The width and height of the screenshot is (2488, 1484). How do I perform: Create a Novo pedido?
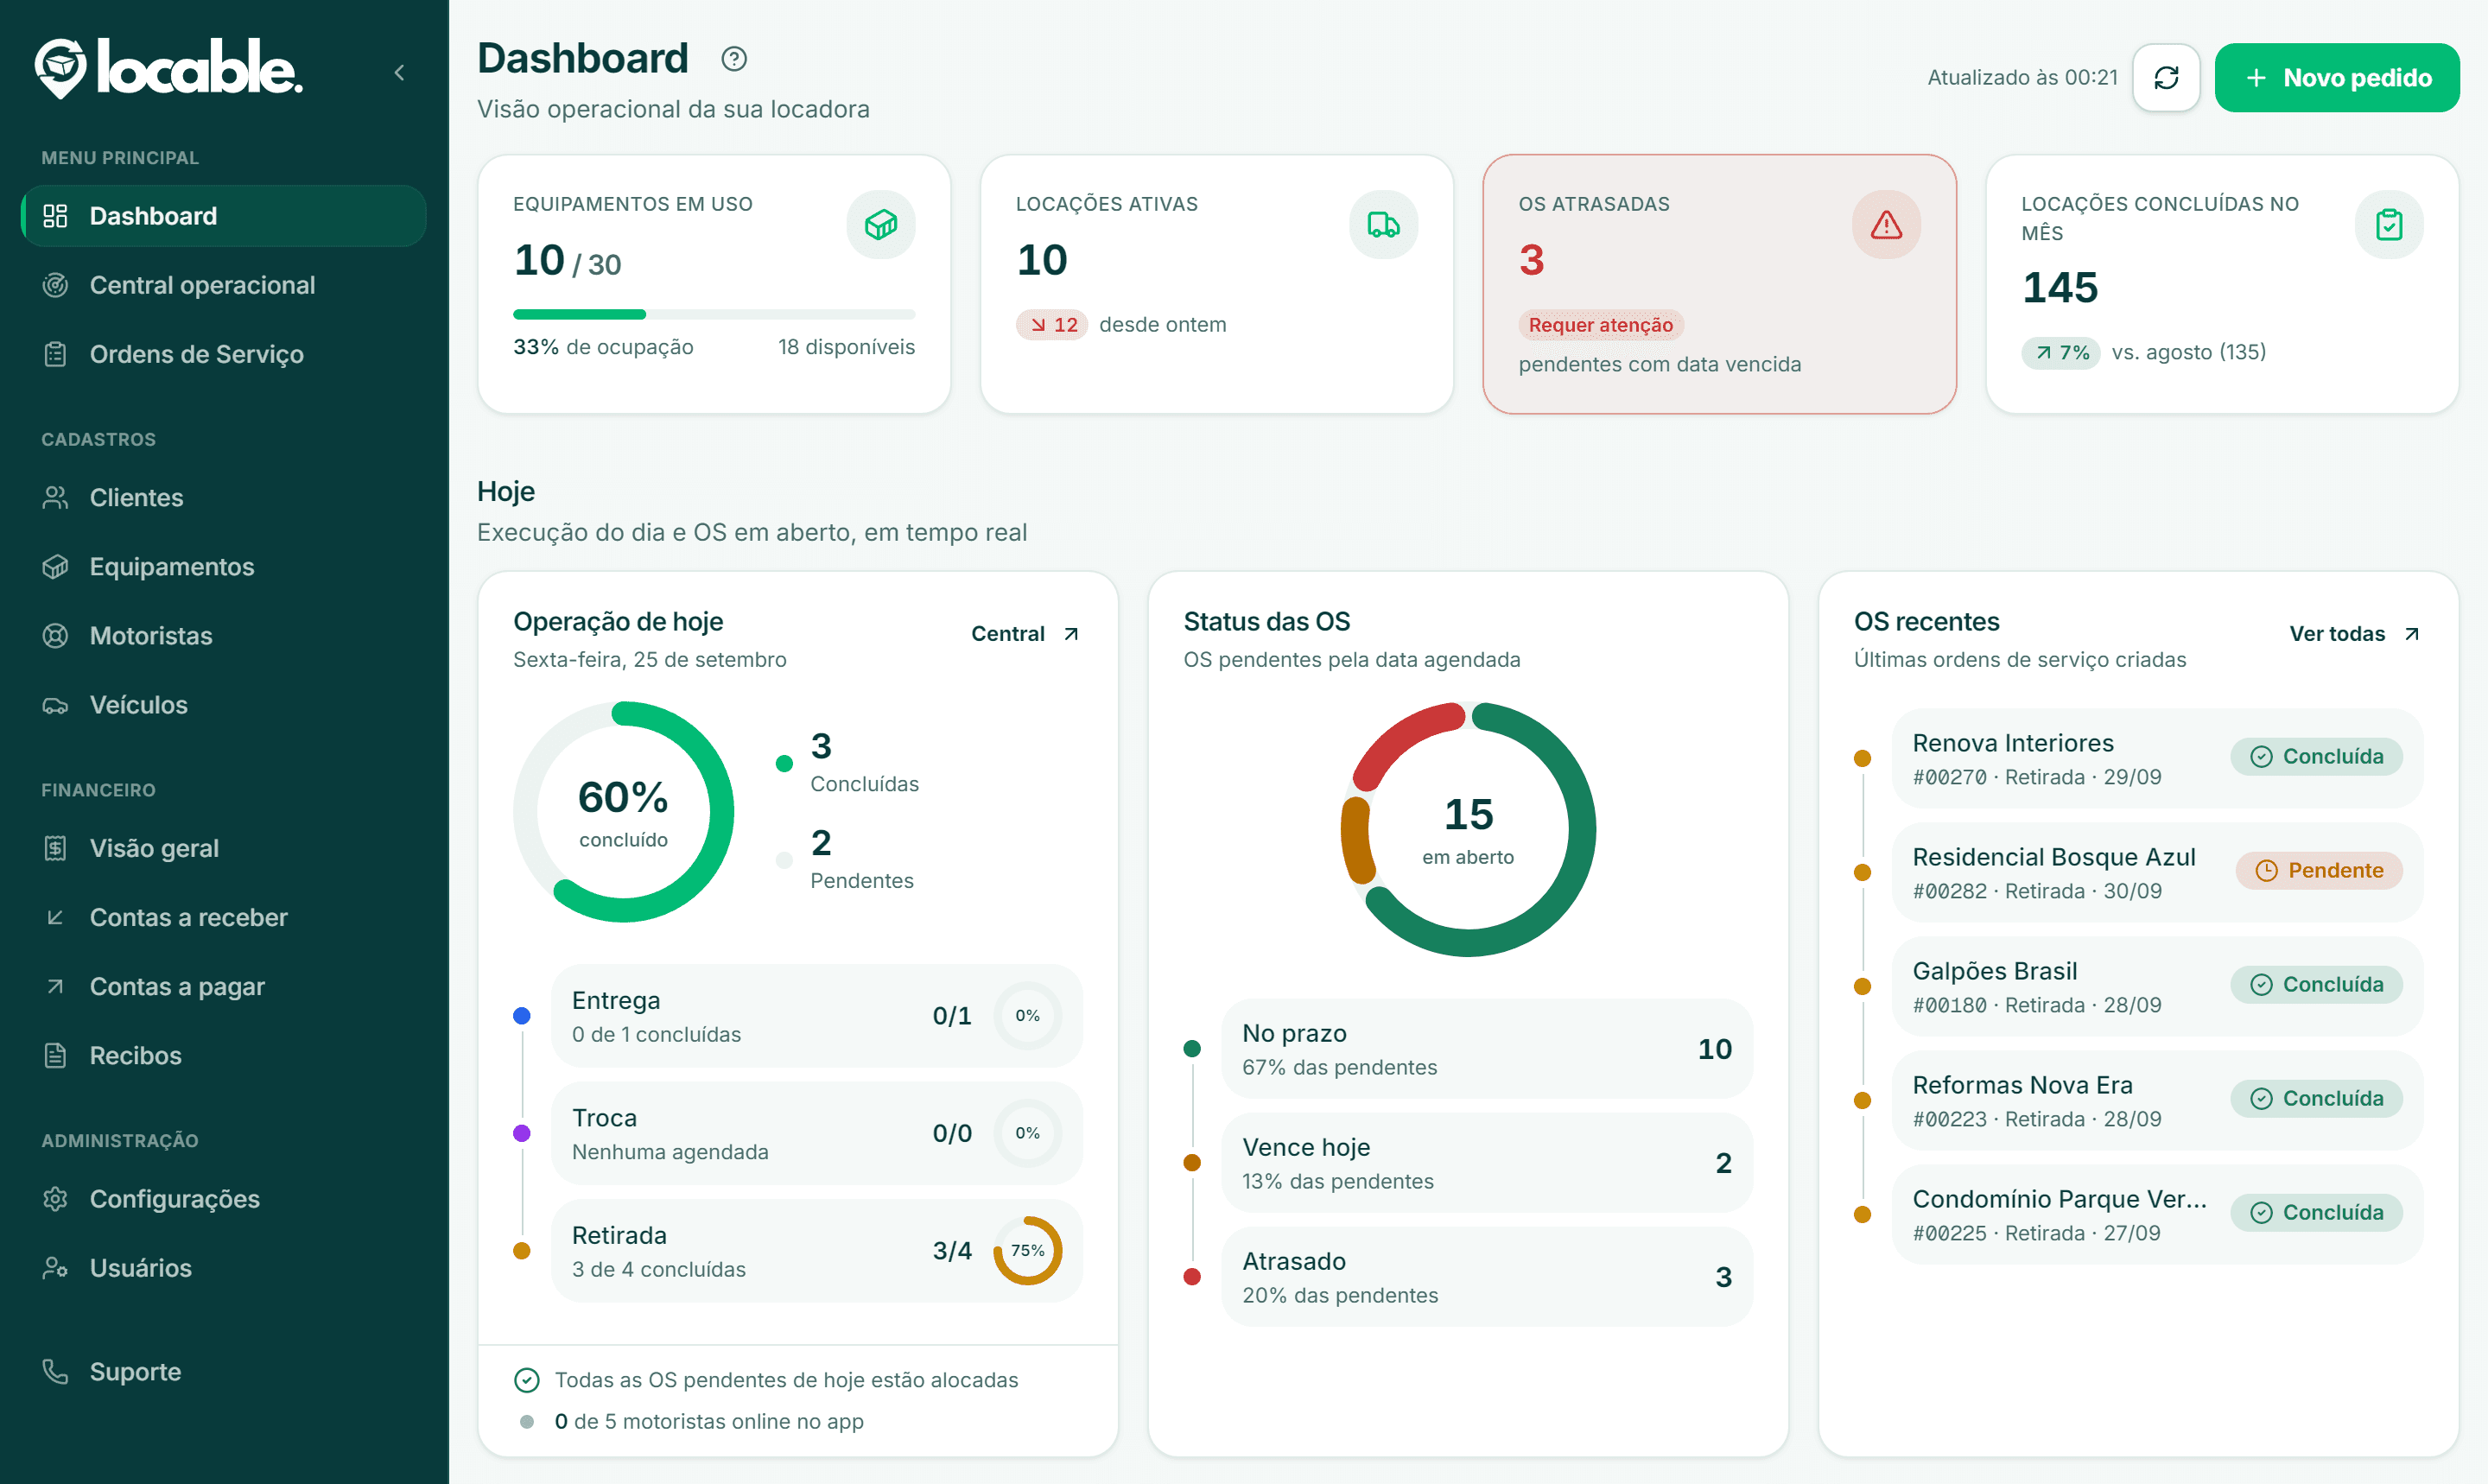tap(2337, 77)
